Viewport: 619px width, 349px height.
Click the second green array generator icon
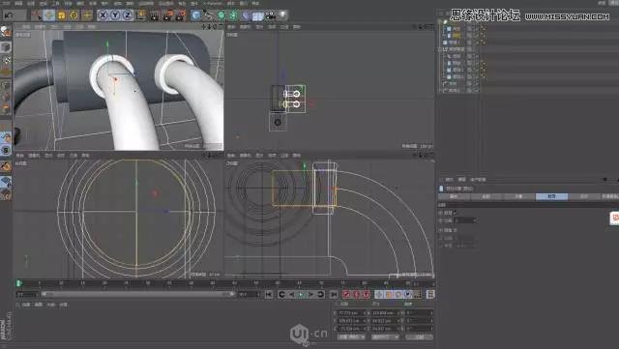233,15
